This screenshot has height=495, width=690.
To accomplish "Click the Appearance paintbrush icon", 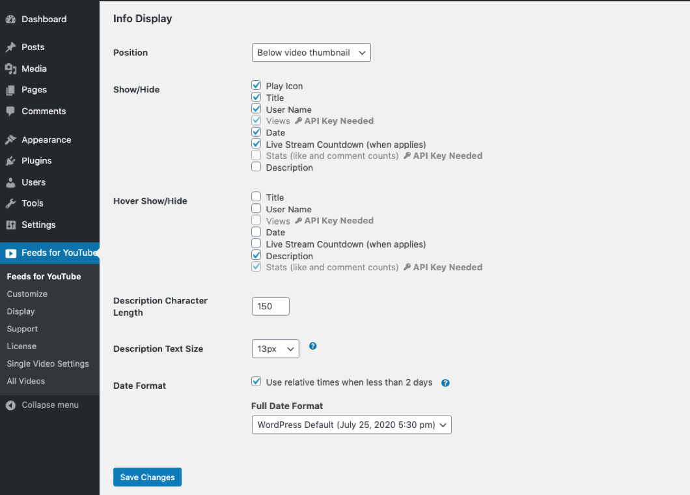I will [x=10, y=140].
